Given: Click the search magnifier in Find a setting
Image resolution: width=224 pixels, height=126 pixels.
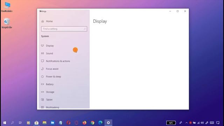Looking at the screenshot, I should click(85, 29).
